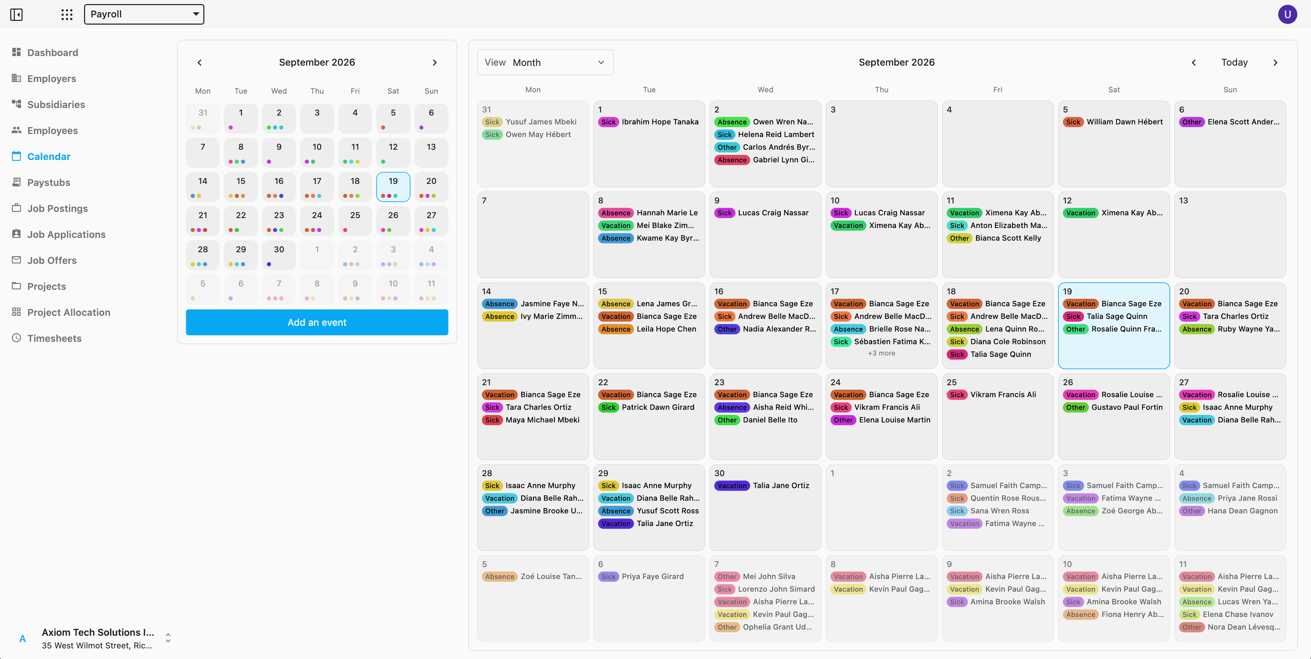Click the Timesheets clock icon

[16, 338]
